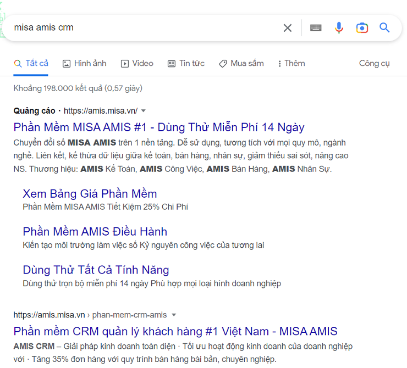Image resolution: width=407 pixels, height=368 pixels.
Task: Expand the dropdown arrow beside 'phan-mem-crm-amis' URL
Action: tap(174, 315)
